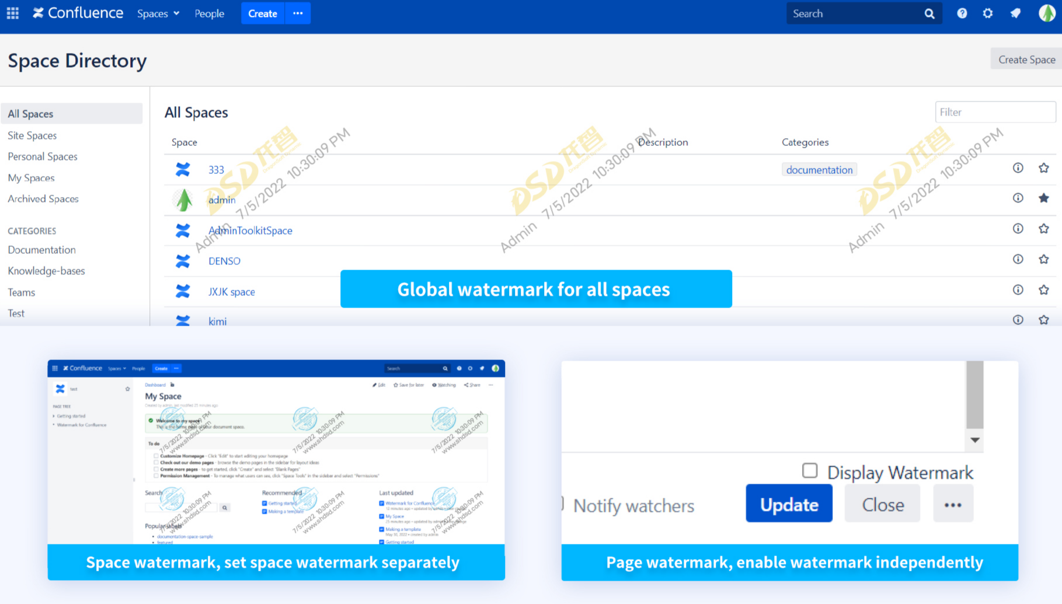
Task: Enable the Display Watermark checkbox
Action: (x=810, y=470)
